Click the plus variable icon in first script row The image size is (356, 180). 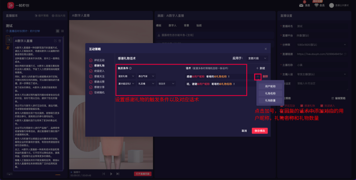pos(257,76)
